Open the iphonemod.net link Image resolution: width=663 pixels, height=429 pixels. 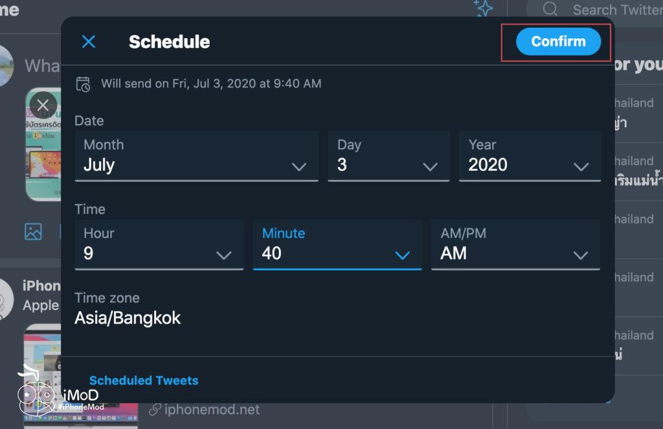pyautogui.click(x=212, y=410)
